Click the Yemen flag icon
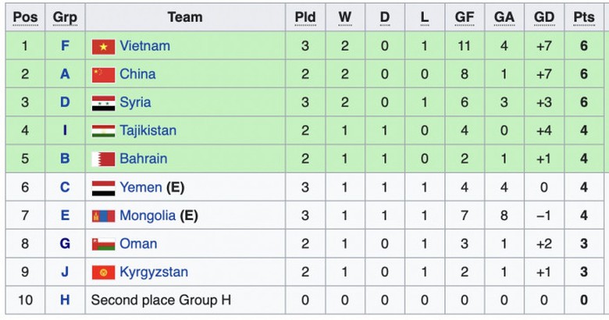The width and height of the screenshot is (609, 320). point(103,187)
